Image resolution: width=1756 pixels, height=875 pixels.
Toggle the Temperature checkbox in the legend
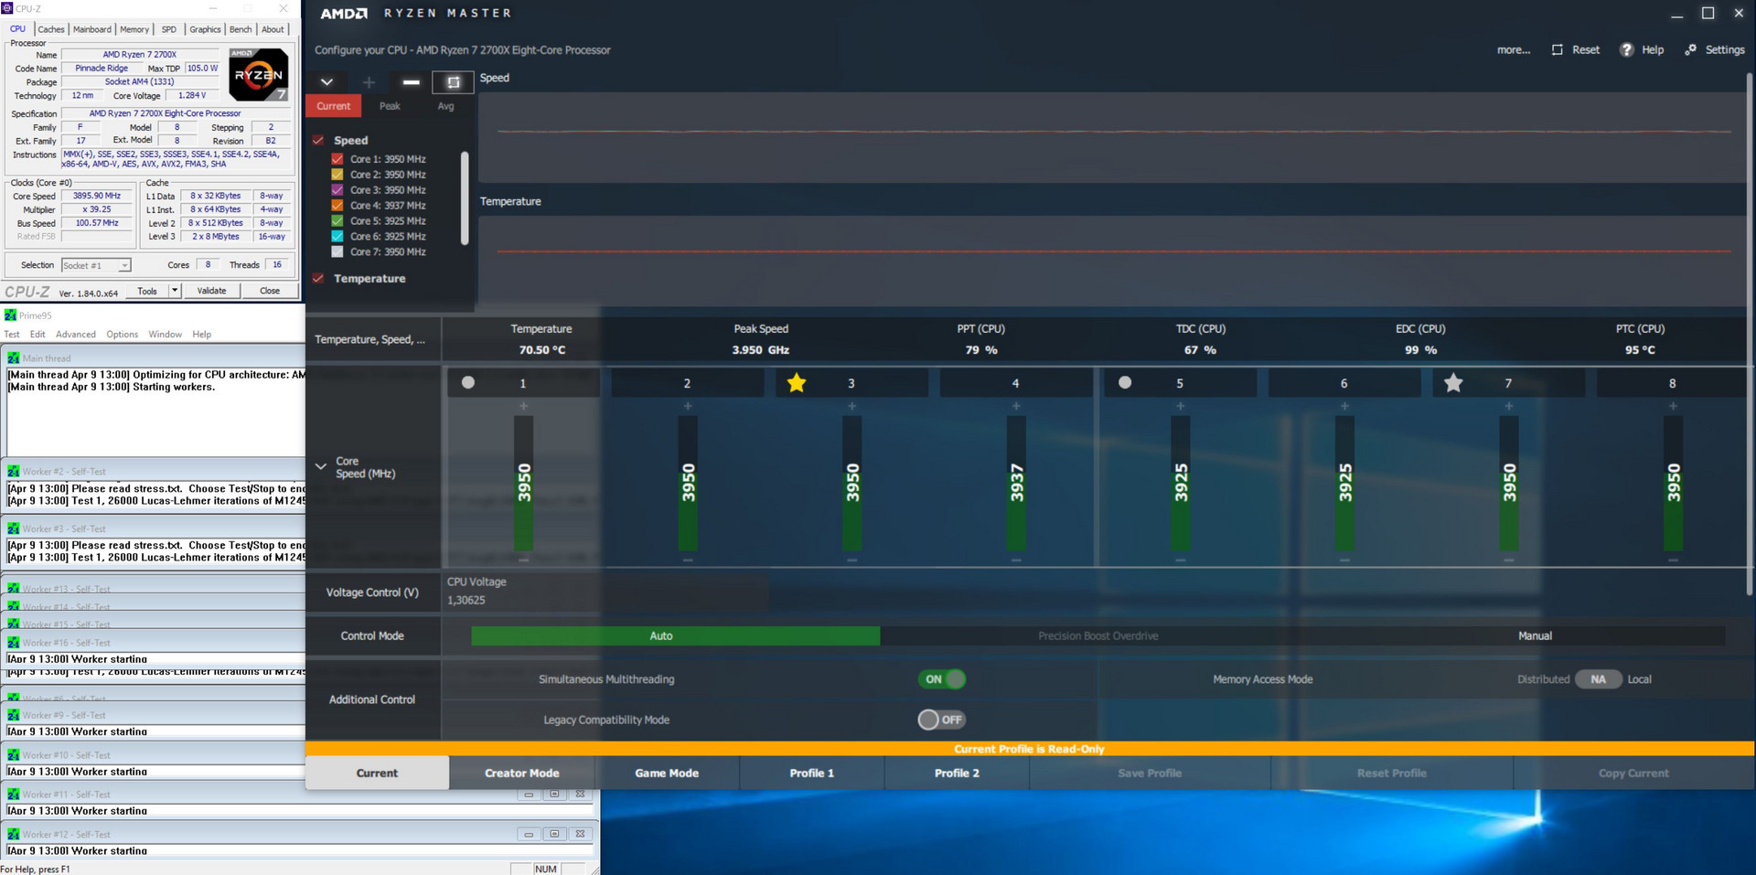coord(318,278)
